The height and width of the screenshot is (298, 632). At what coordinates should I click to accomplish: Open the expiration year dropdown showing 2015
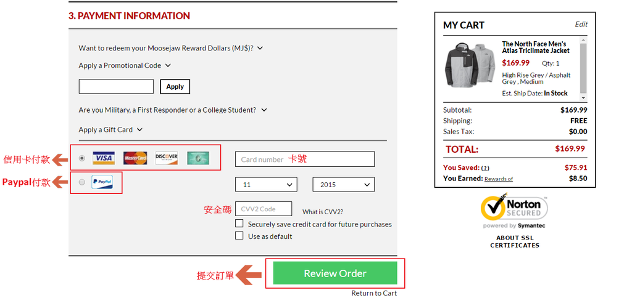(x=343, y=185)
